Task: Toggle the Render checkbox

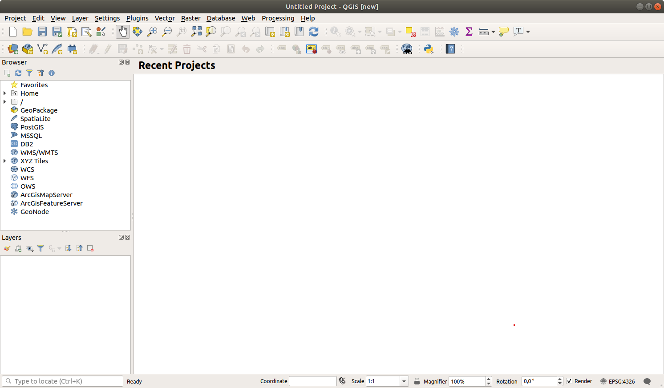Action: click(x=569, y=381)
